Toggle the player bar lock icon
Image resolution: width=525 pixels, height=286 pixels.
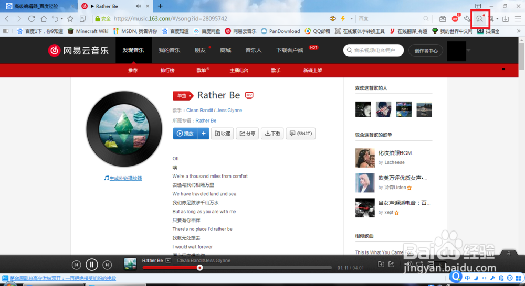[509, 253]
